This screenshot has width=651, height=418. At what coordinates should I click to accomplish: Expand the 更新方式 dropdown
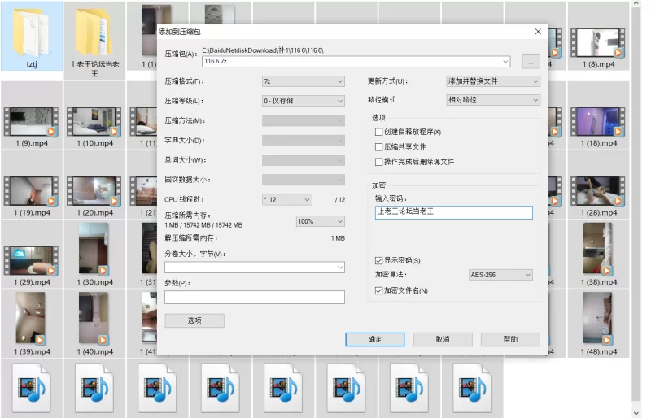click(492, 81)
